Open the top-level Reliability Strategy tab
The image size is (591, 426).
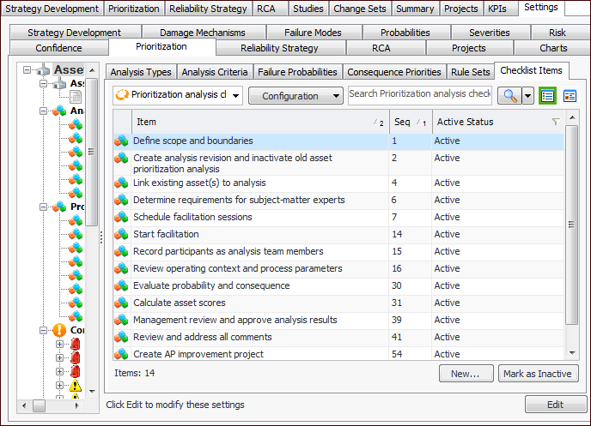click(x=208, y=9)
